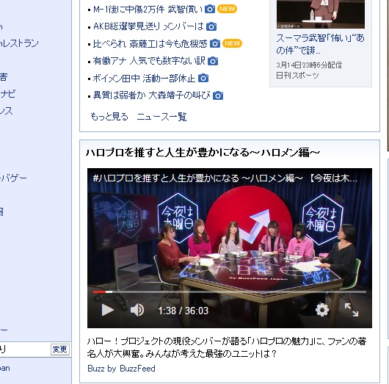Open レストラン link in left sidebar

click(x=19, y=43)
